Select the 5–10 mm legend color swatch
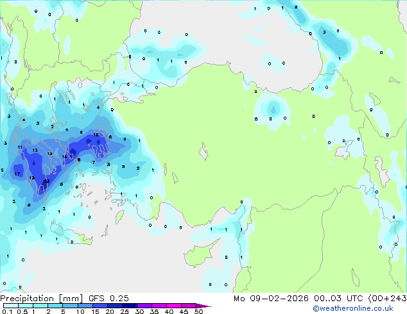The width and height of the screenshot is (407, 314). [x=70, y=306]
